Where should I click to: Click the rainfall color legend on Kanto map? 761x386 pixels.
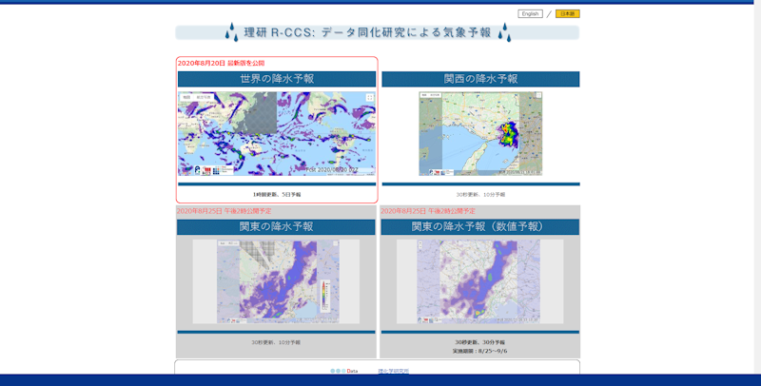point(324,296)
